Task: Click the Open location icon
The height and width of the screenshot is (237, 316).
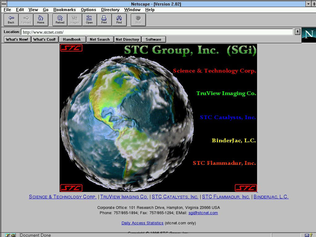Action: coord(89,20)
